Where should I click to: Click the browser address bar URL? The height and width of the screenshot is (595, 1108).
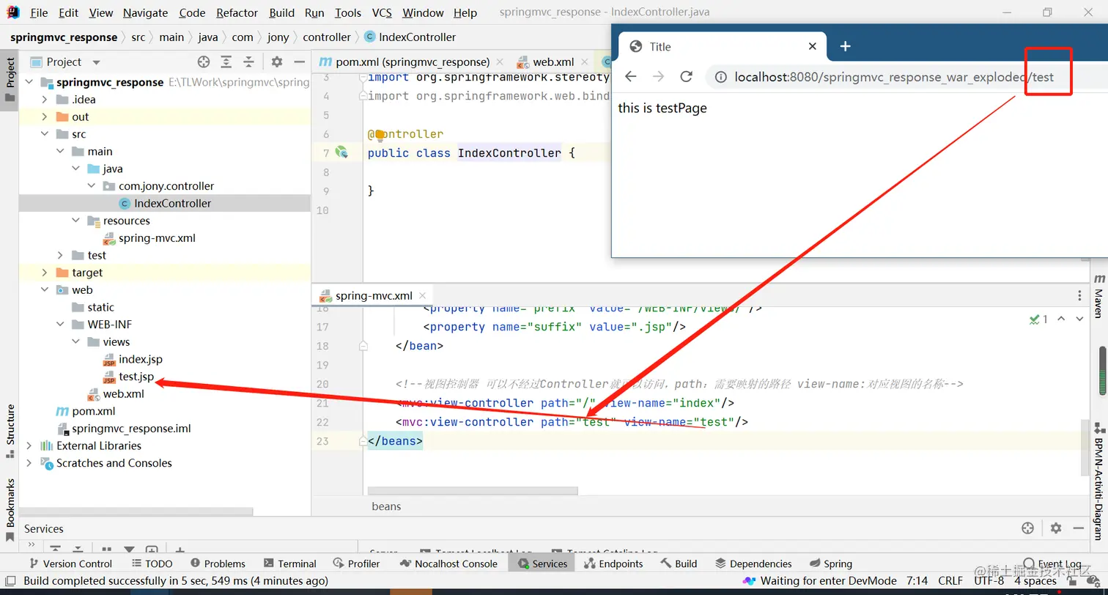click(x=894, y=77)
